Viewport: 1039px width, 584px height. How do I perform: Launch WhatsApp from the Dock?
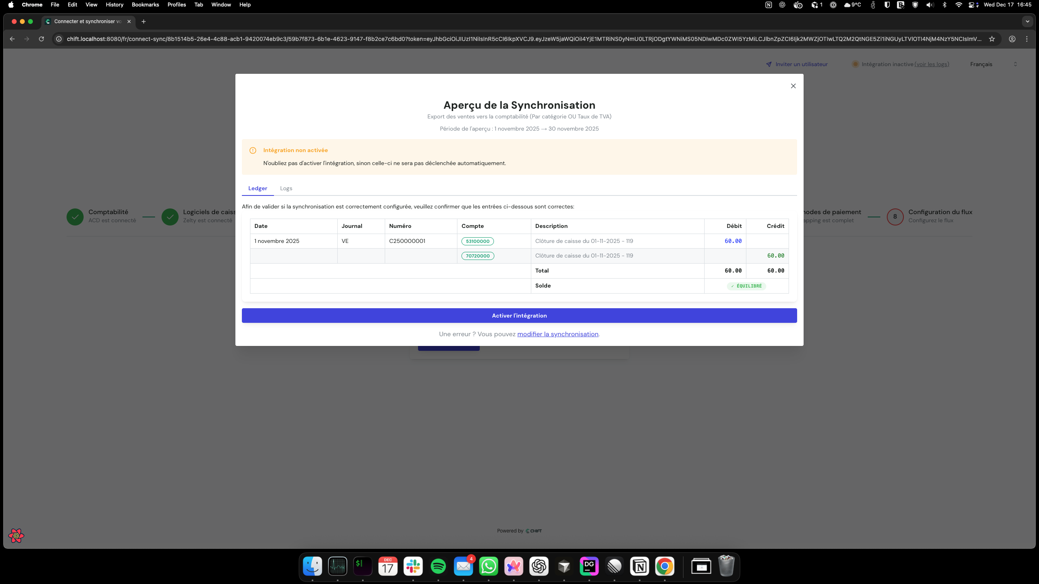pyautogui.click(x=489, y=566)
